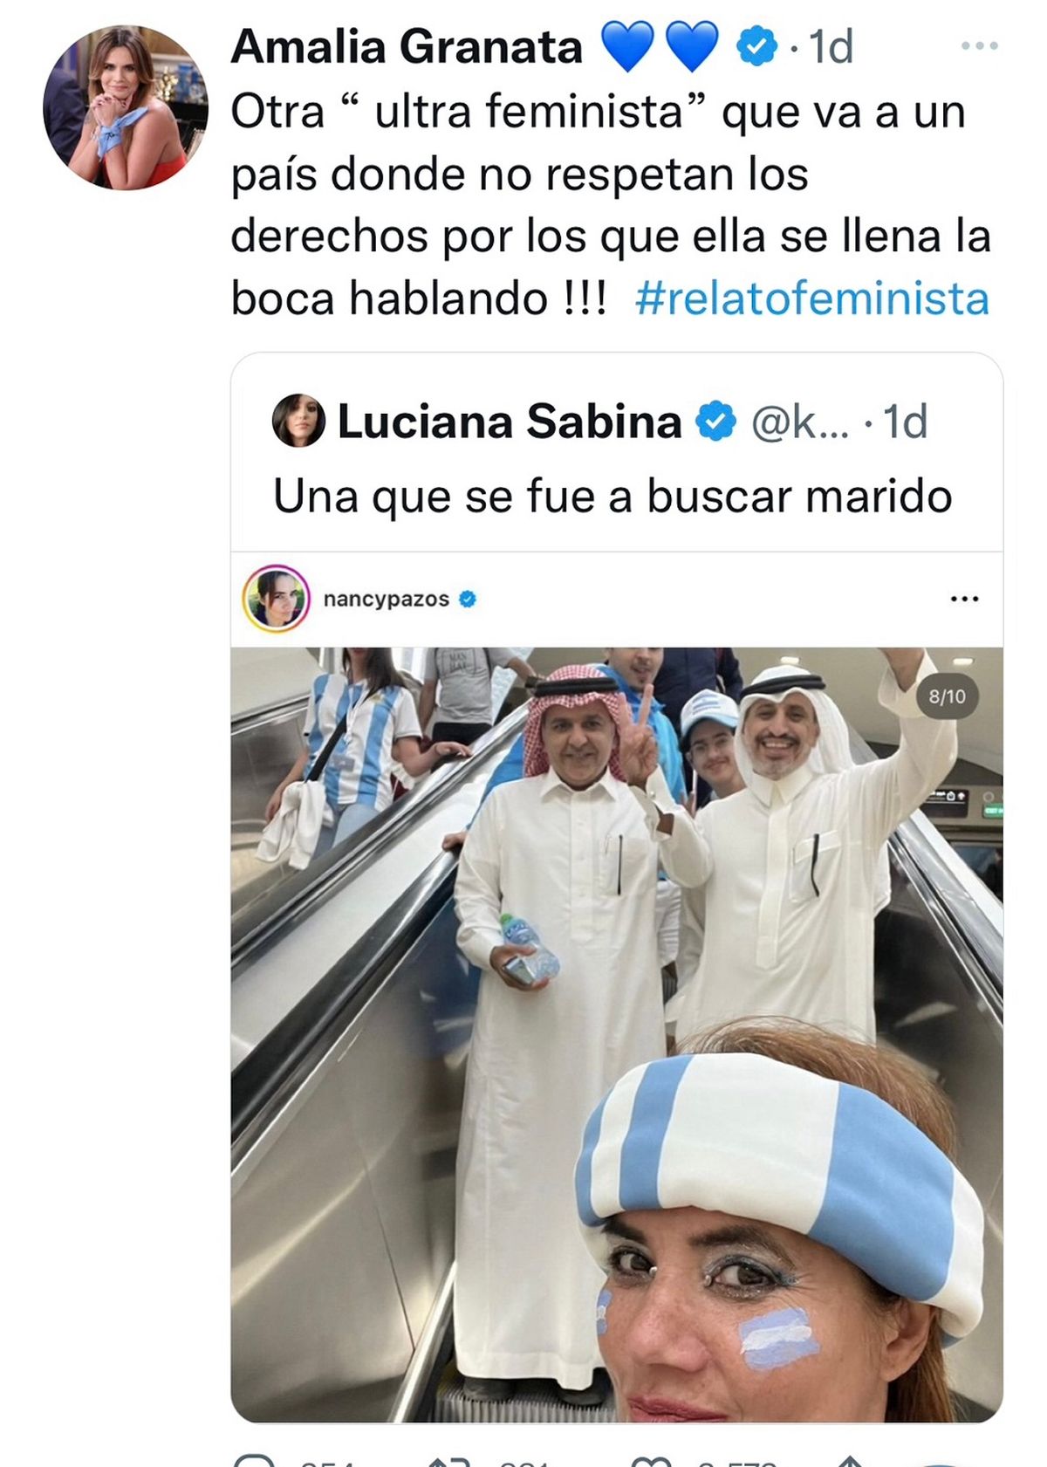Click the nancypazos username
Screen dimensions: 1047x1467
[386, 599]
